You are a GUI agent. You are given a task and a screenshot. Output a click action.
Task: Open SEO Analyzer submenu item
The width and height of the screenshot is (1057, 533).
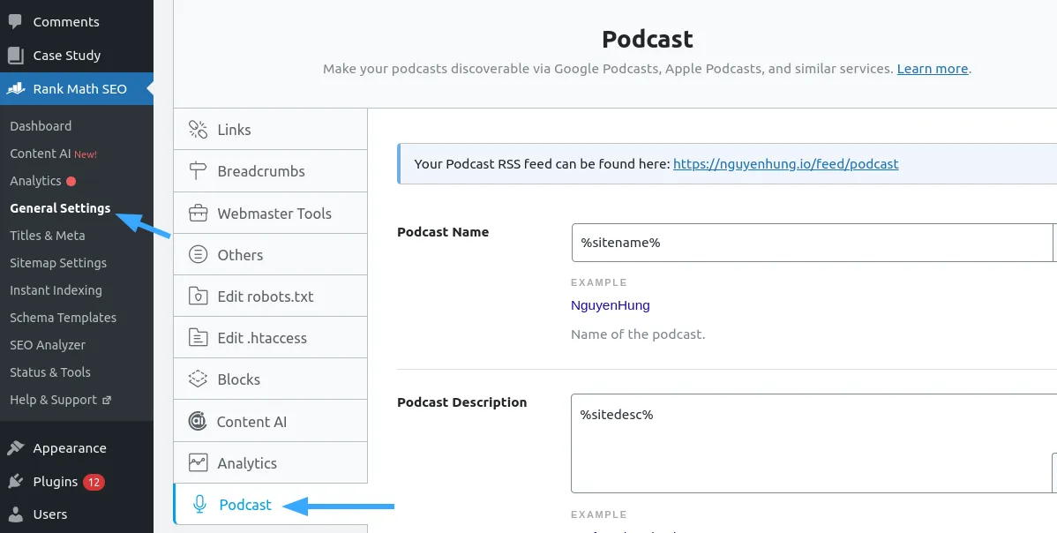click(x=47, y=345)
